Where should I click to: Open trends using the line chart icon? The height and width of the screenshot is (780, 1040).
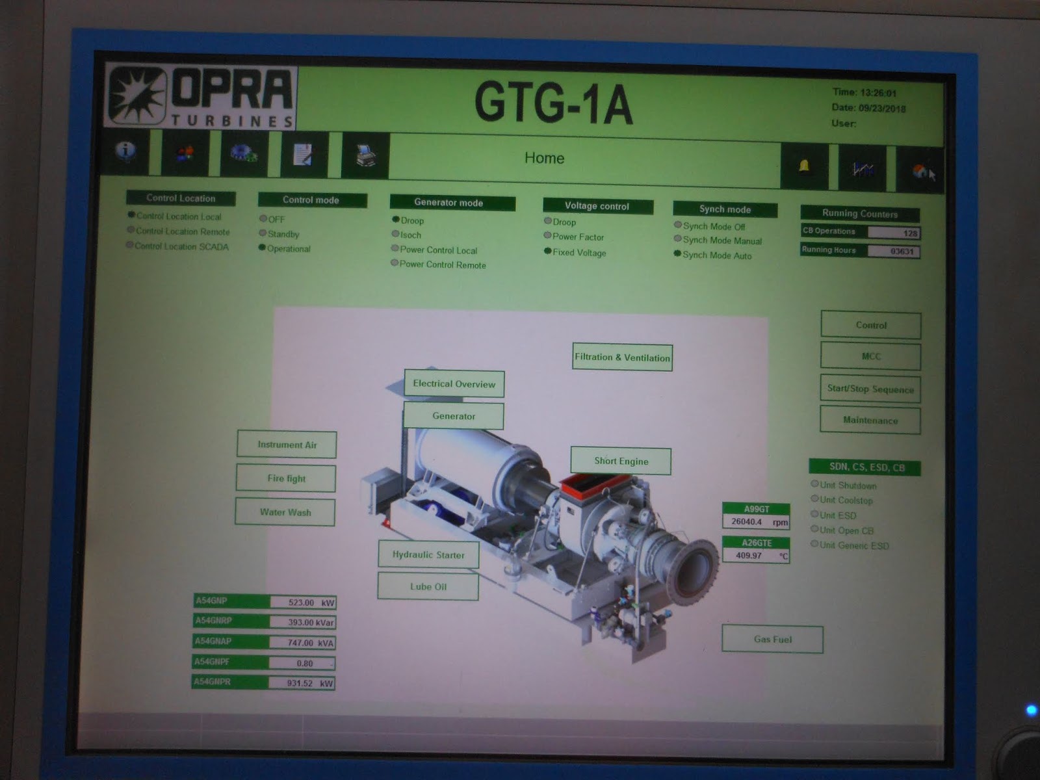863,168
